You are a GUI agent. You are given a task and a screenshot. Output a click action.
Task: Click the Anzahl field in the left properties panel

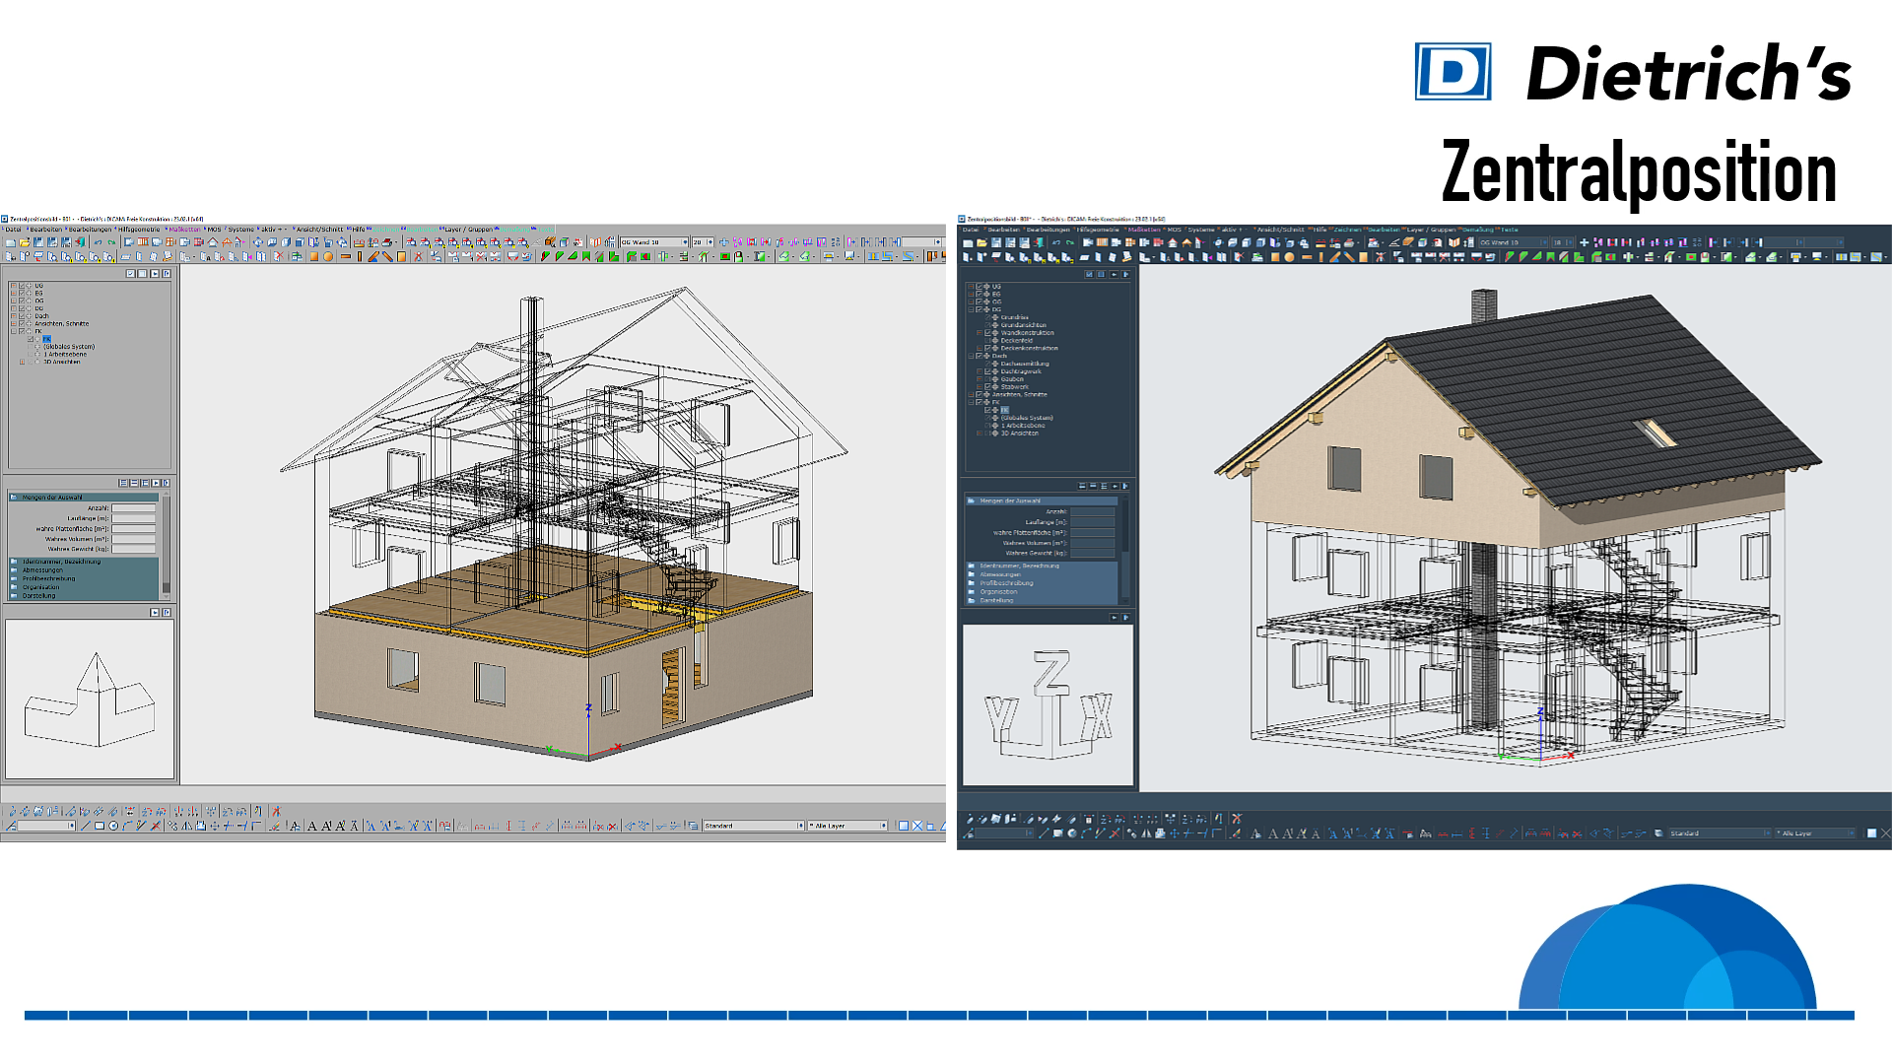tap(133, 508)
